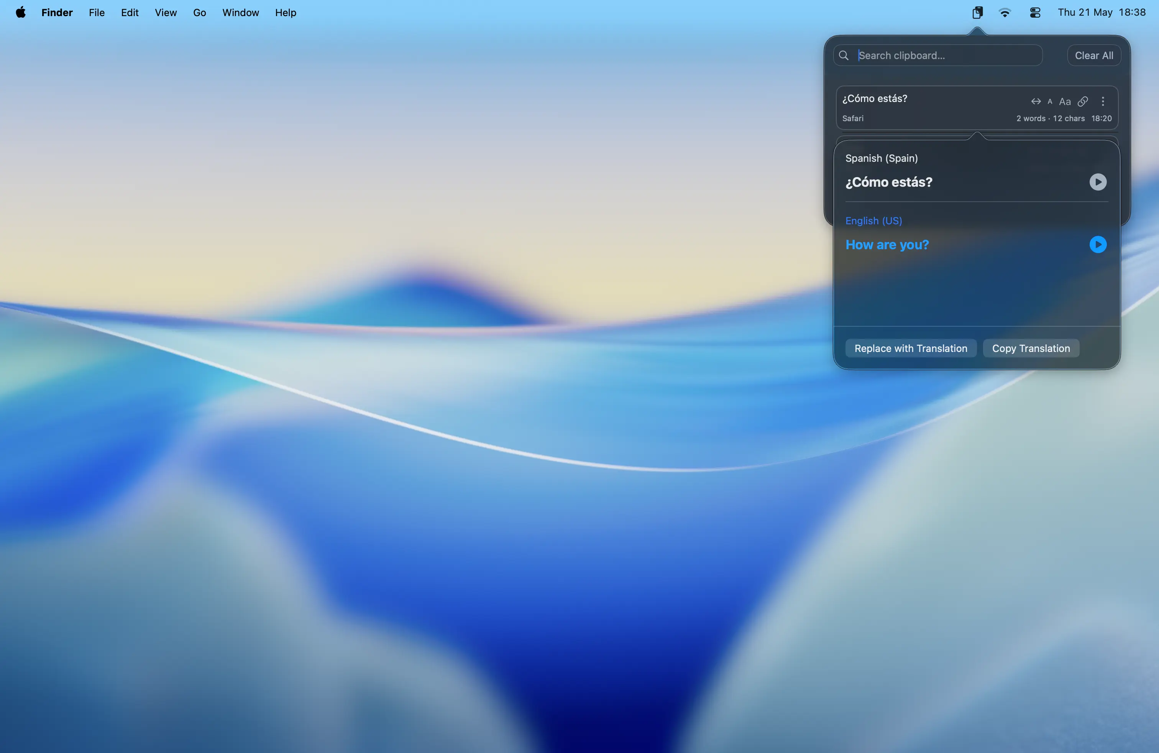Click the magnifying glass search icon
This screenshot has width=1159, height=753.
844,56
